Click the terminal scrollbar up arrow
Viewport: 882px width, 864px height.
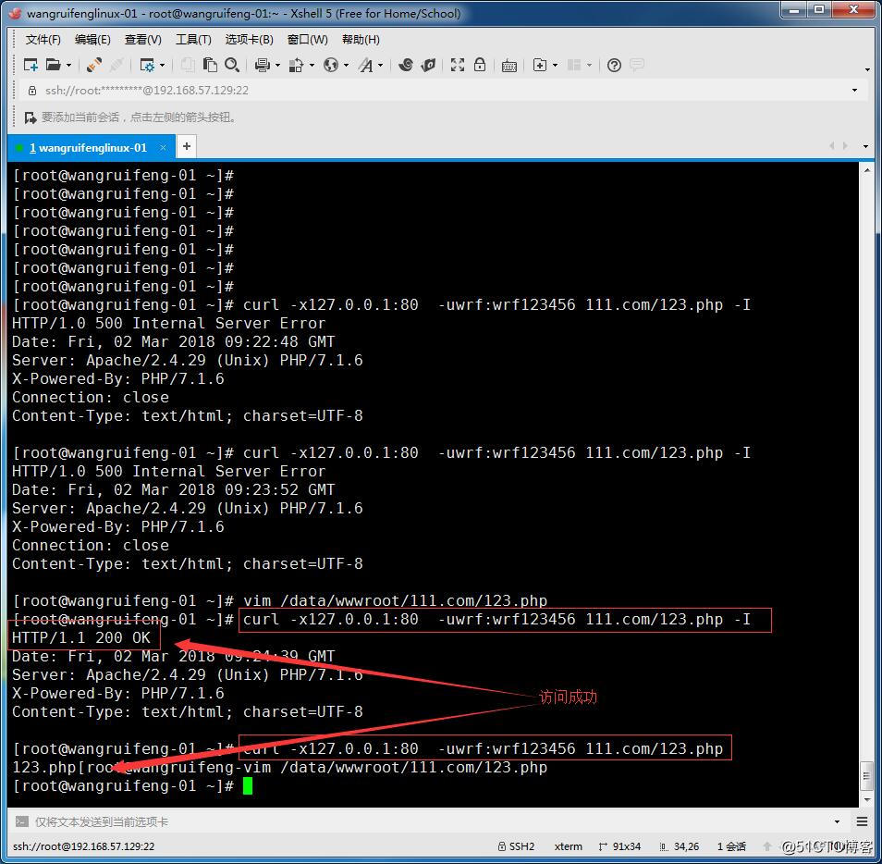point(867,169)
